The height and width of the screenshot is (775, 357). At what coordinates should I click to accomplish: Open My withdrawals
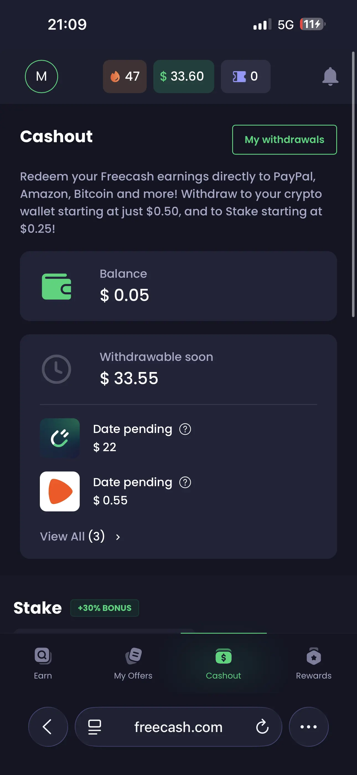[x=284, y=140]
